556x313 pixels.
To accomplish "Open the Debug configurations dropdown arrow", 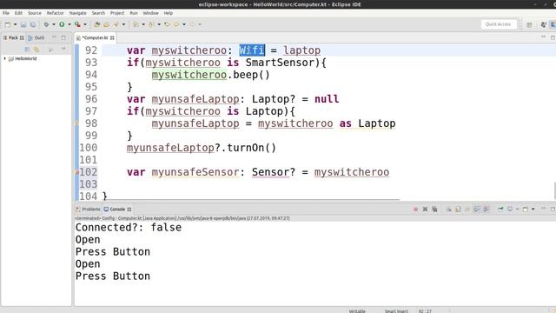I will point(54,24).
